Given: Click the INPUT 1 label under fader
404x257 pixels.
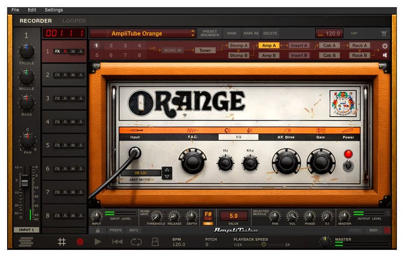Looking at the screenshot, I should (x=26, y=230).
